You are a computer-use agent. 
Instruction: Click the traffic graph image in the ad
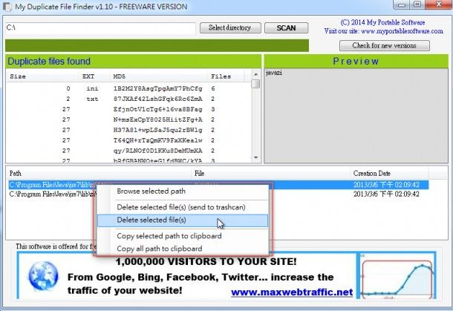(397, 276)
